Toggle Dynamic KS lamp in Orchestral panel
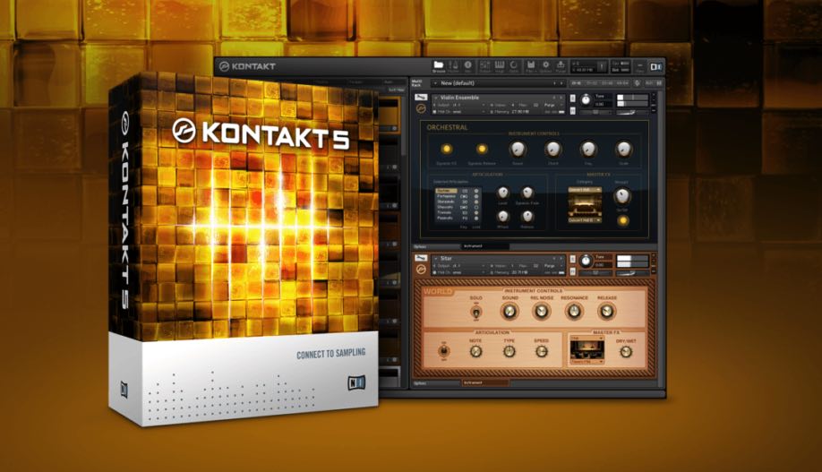Viewport: 822px width, 472px height. (x=447, y=149)
